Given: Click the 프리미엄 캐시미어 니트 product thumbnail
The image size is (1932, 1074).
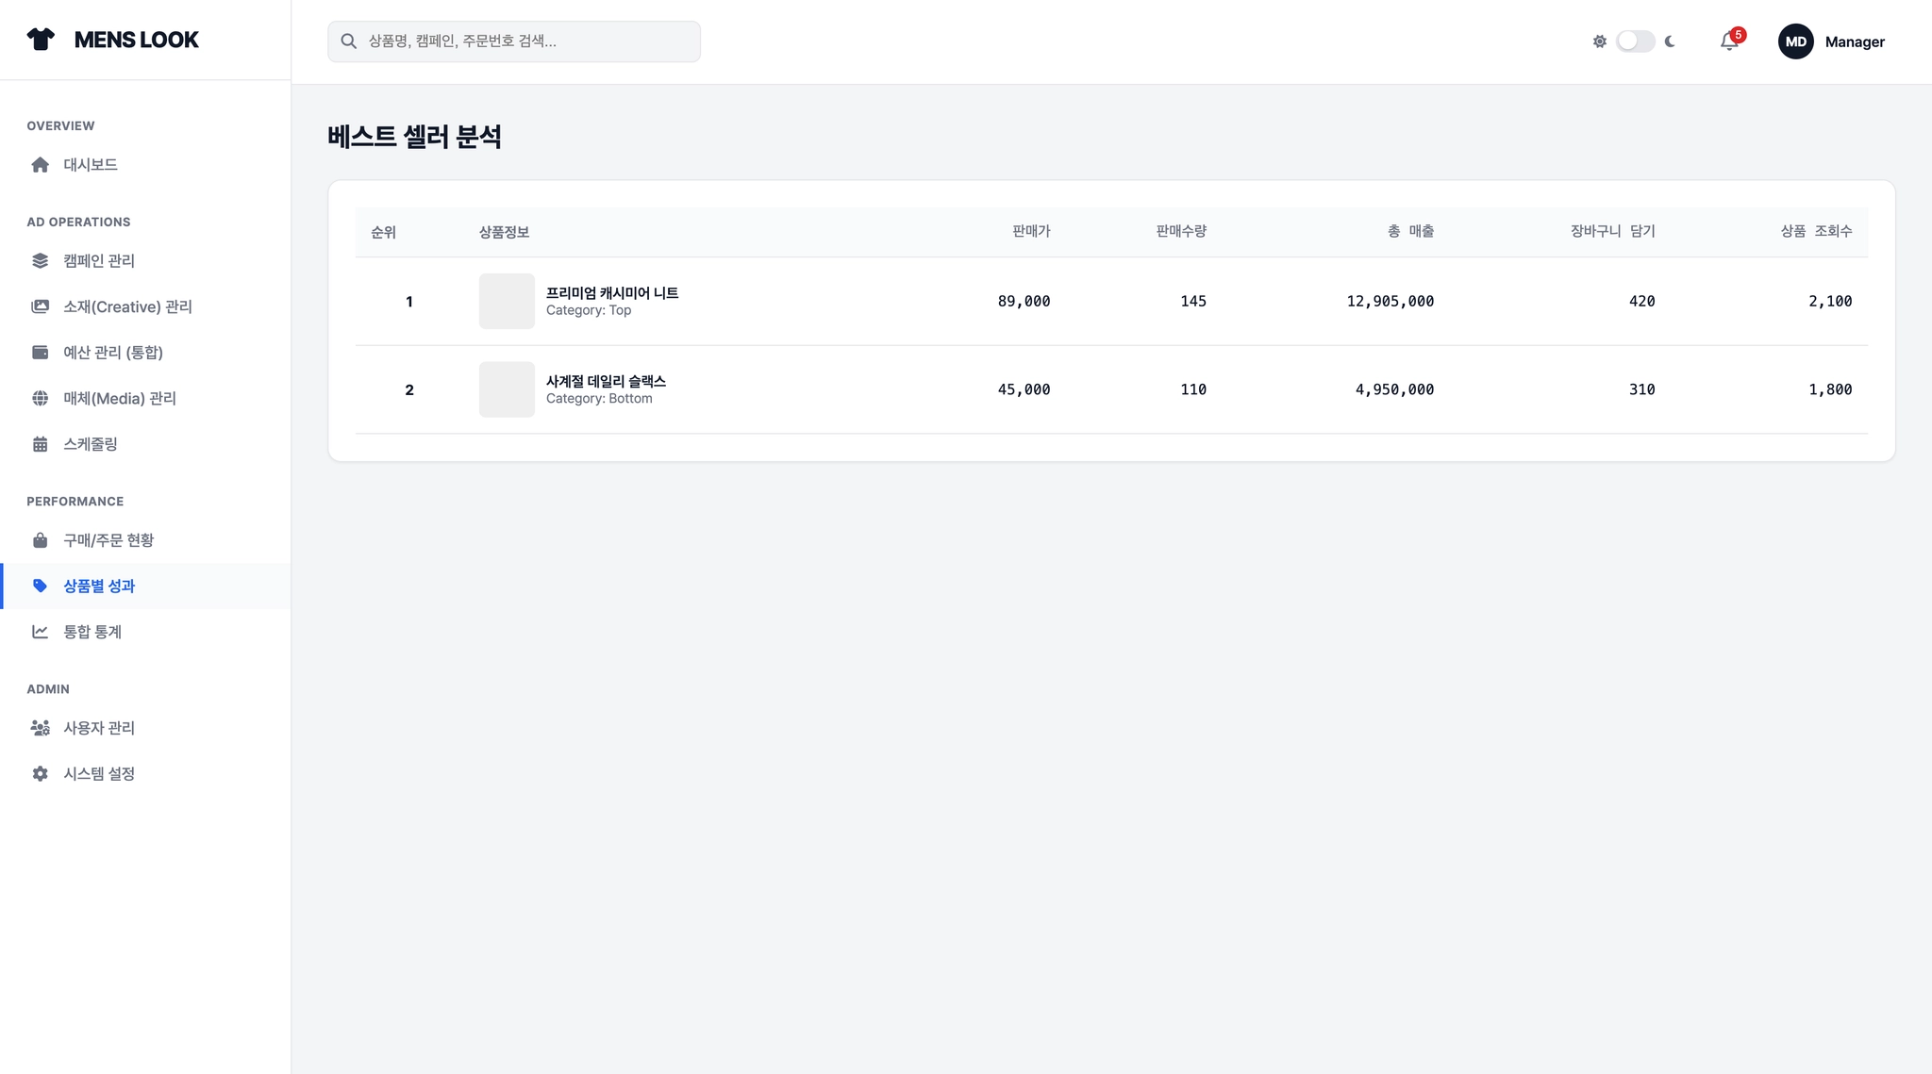Looking at the screenshot, I should coord(507,301).
